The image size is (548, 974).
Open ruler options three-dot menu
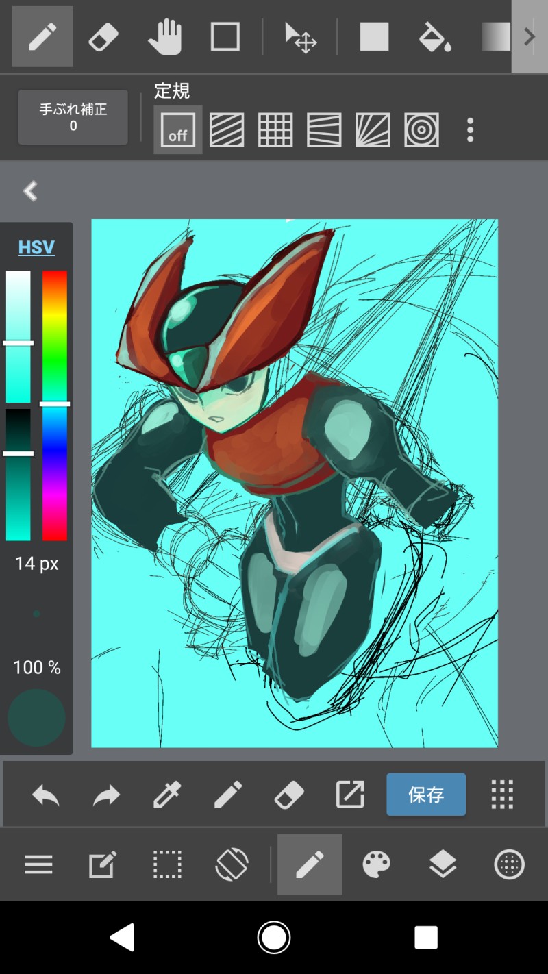[470, 129]
